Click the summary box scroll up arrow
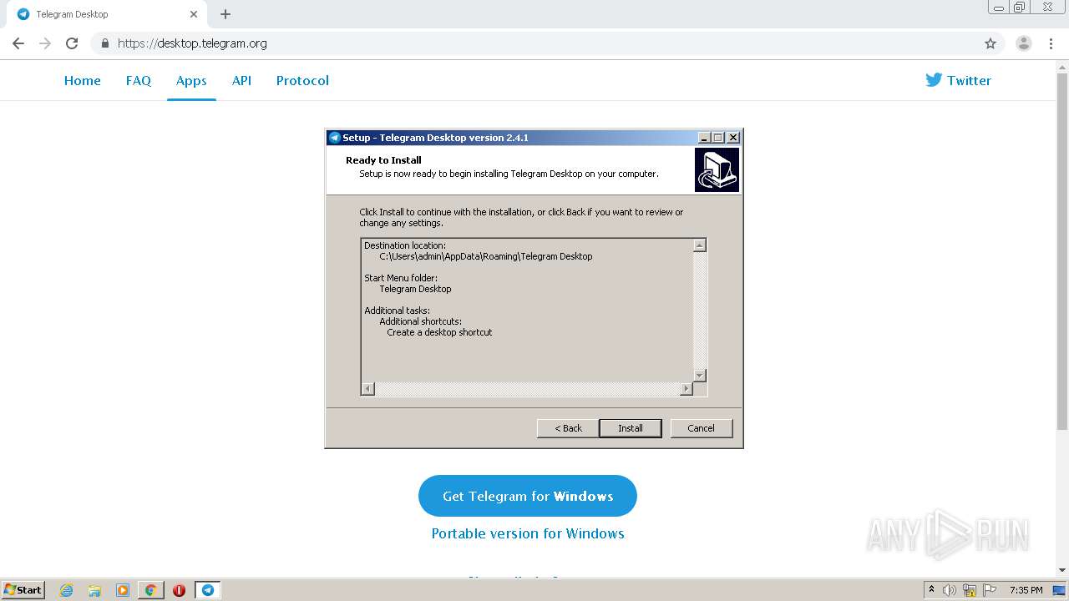Image resolution: width=1069 pixels, height=601 pixels. 700,245
